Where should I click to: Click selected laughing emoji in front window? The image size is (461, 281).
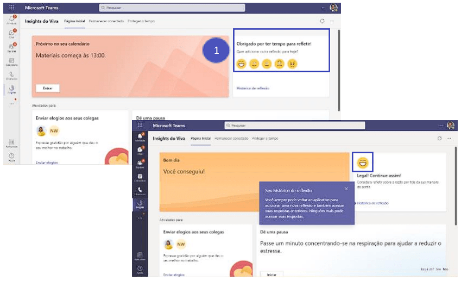(363, 162)
